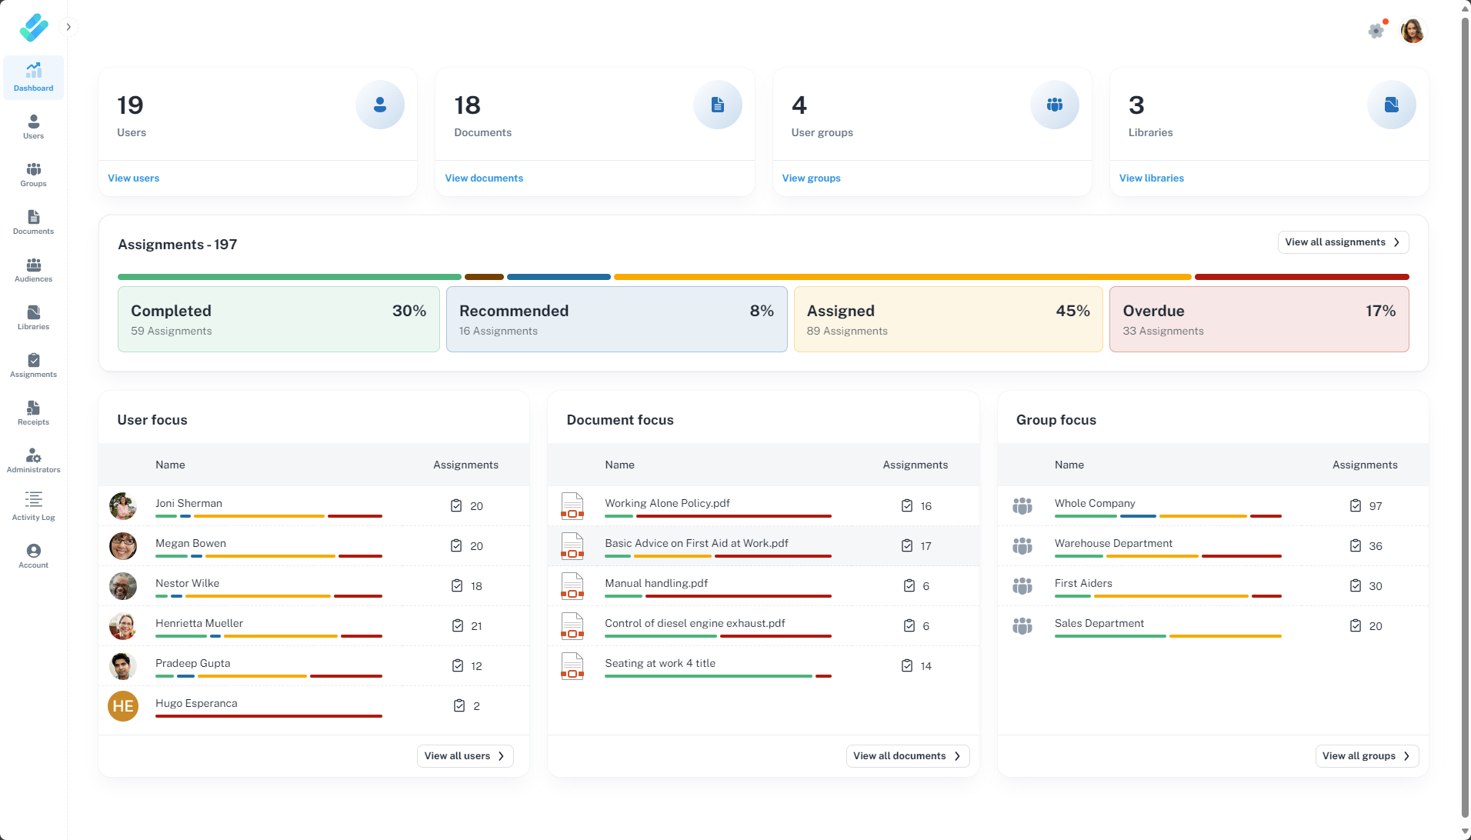Screen dimensions: 1471x840
Task: Click View all assignments button
Action: (1343, 242)
